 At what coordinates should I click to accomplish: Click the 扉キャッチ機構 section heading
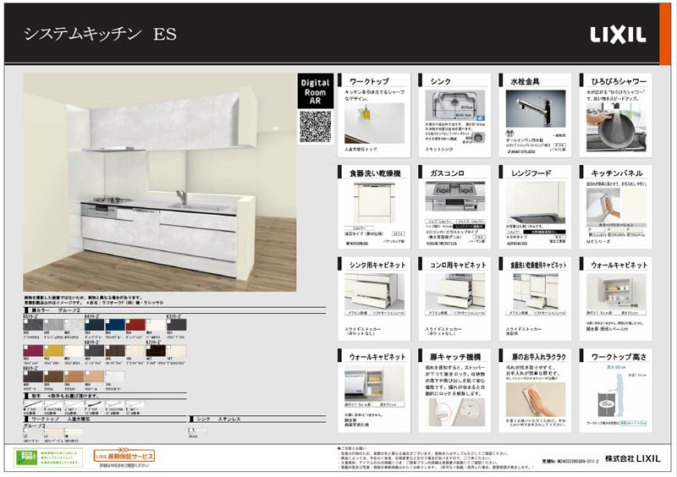click(456, 357)
